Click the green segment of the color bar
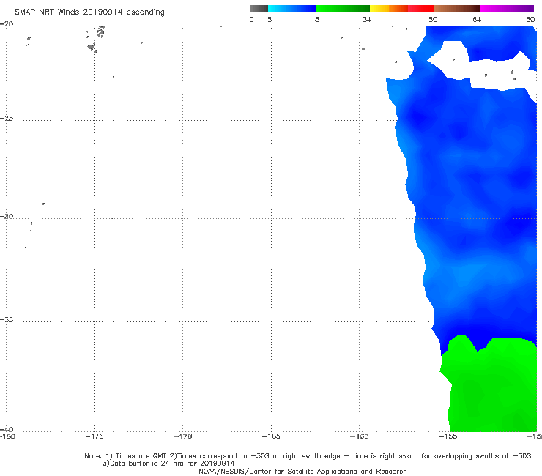 [343, 9]
